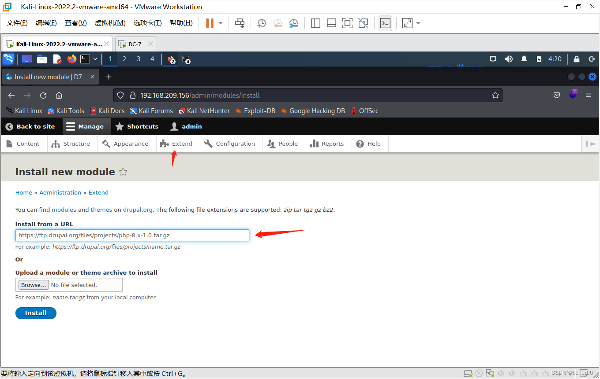Click the 4:20 clock in Kali panel
600x379 pixels.
[555, 59]
